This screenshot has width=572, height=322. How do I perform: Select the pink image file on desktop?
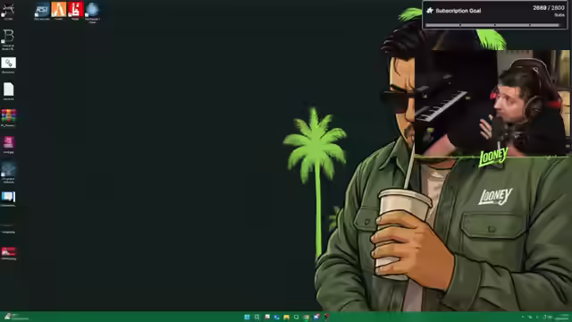tap(8, 144)
